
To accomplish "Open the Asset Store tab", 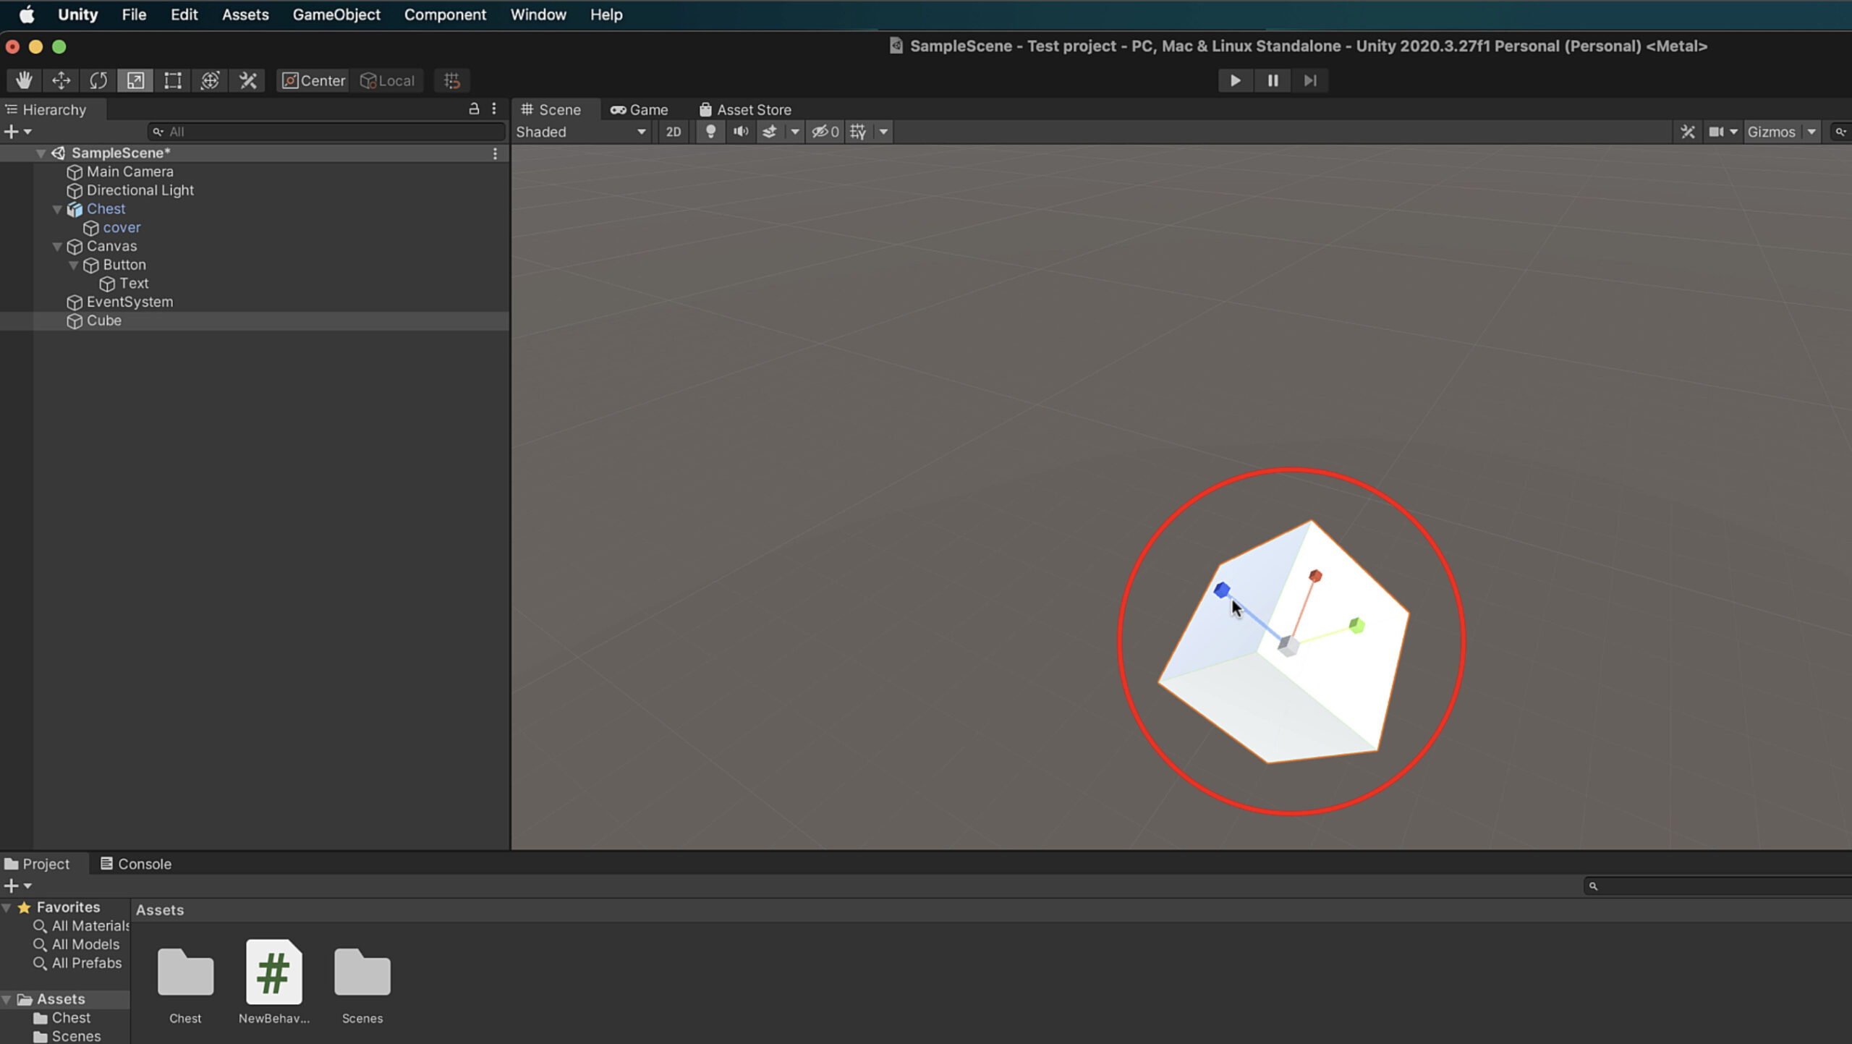I will click(745, 109).
